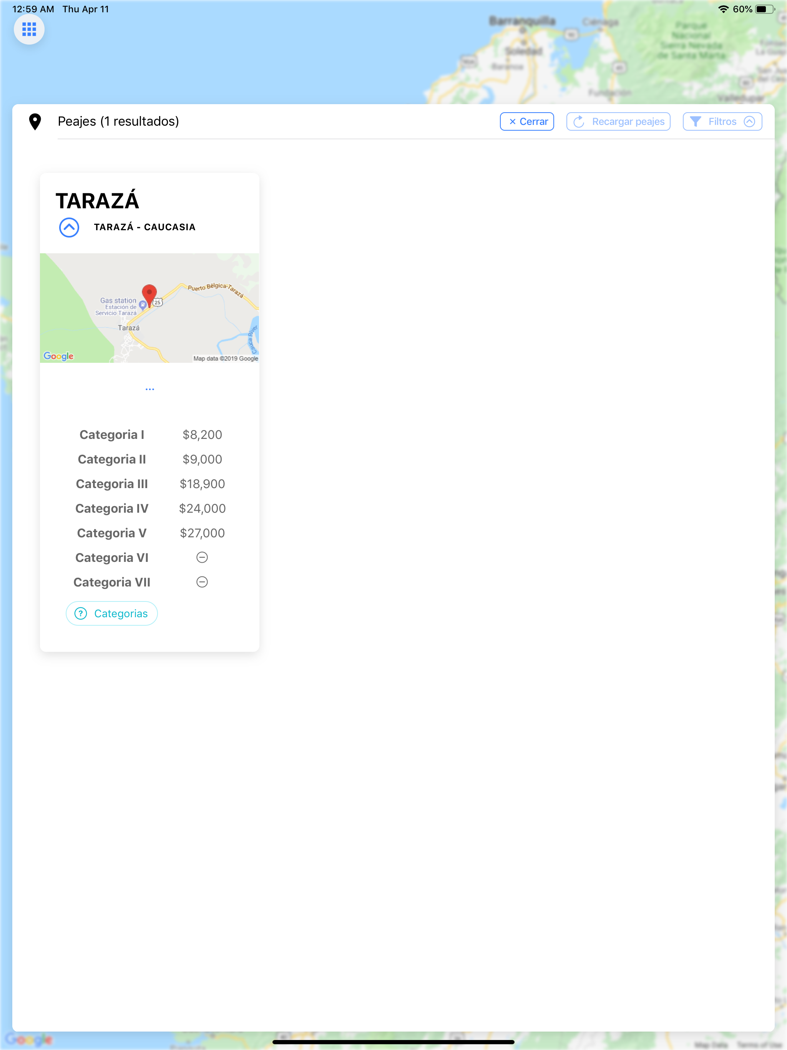The height and width of the screenshot is (1050, 787).
Task: Click the reload arrow icon
Action: [579, 121]
